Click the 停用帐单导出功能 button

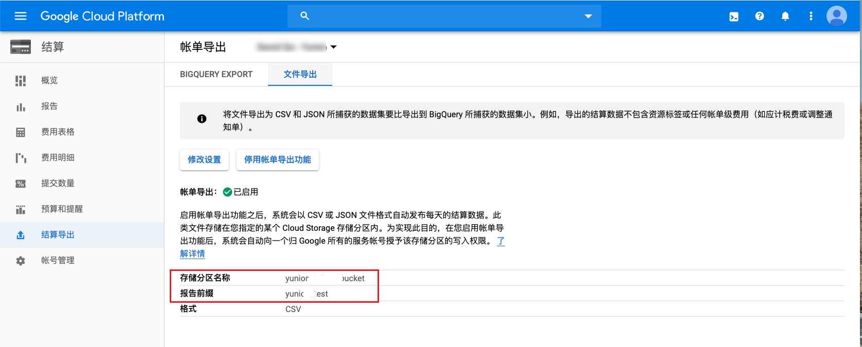[277, 160]
